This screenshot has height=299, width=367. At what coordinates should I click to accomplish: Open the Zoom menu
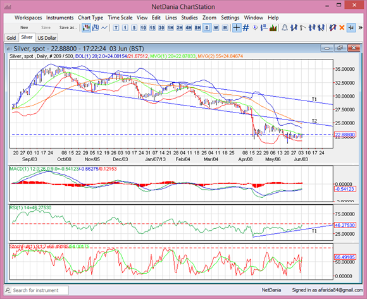(x=209, y=18)
